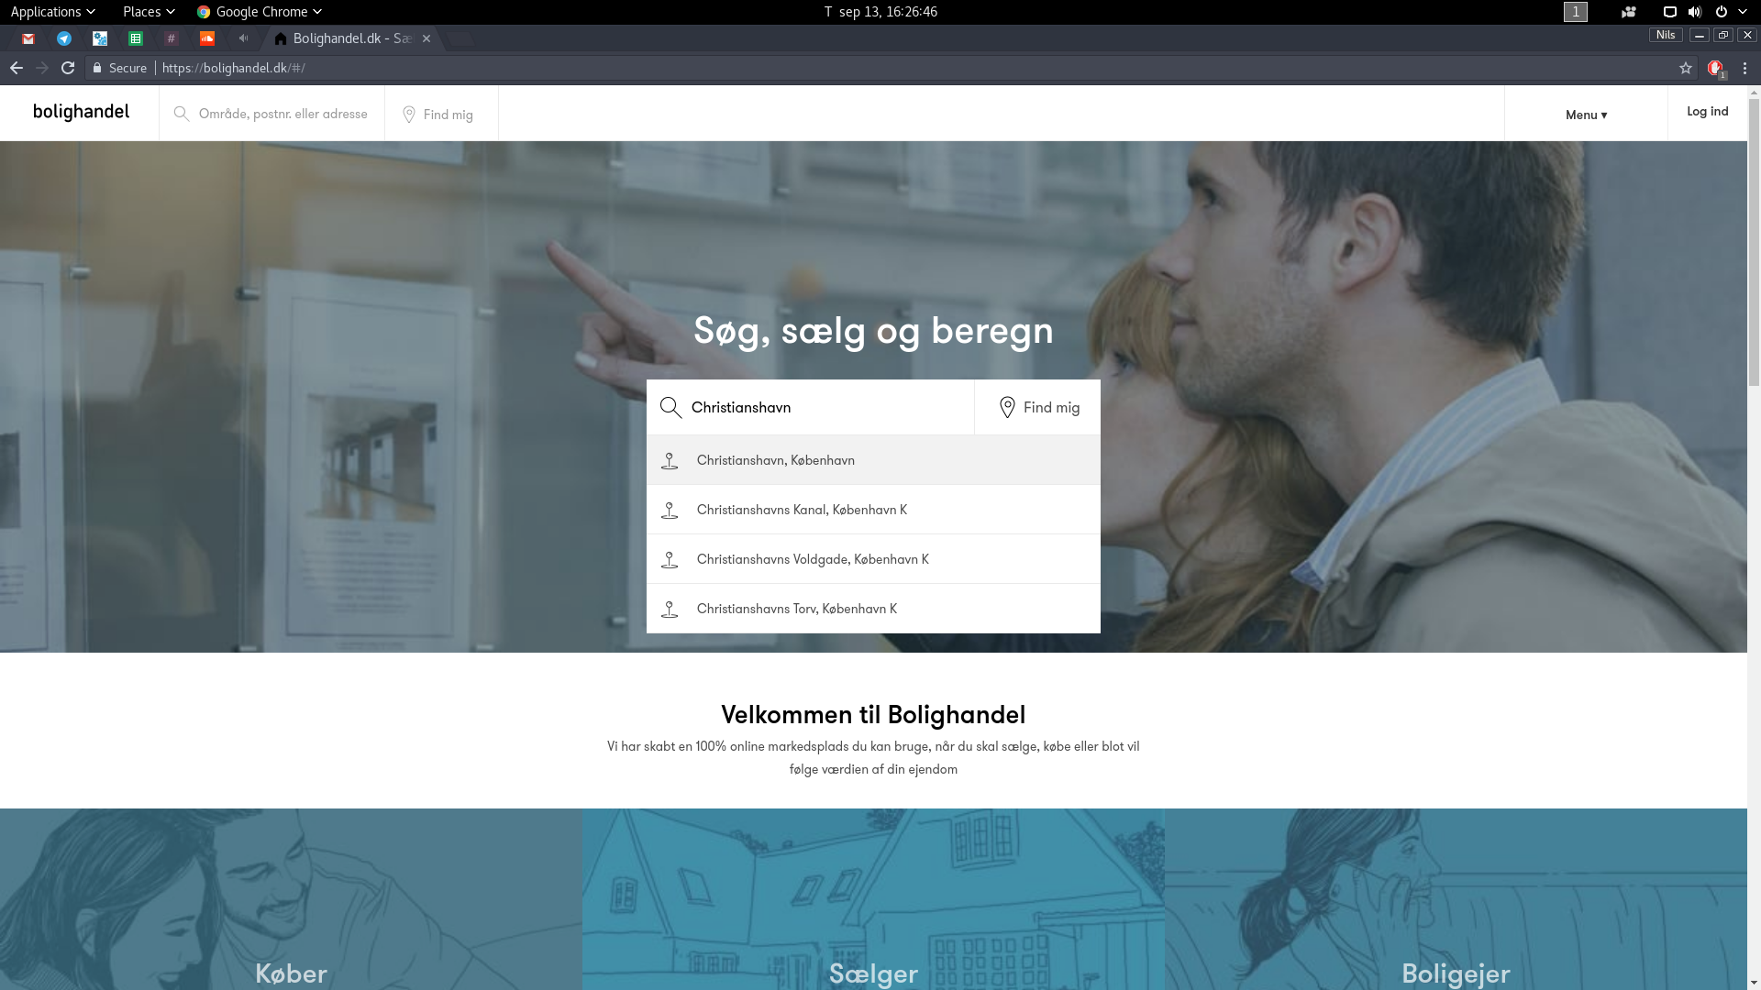Open the Boligejer card

click(x=1456, y=899)
